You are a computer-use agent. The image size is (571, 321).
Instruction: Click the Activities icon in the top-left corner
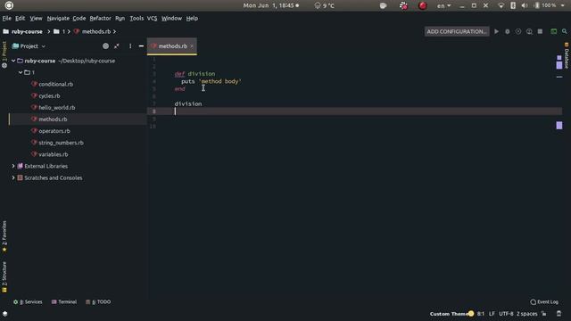(x=9, y=5)
